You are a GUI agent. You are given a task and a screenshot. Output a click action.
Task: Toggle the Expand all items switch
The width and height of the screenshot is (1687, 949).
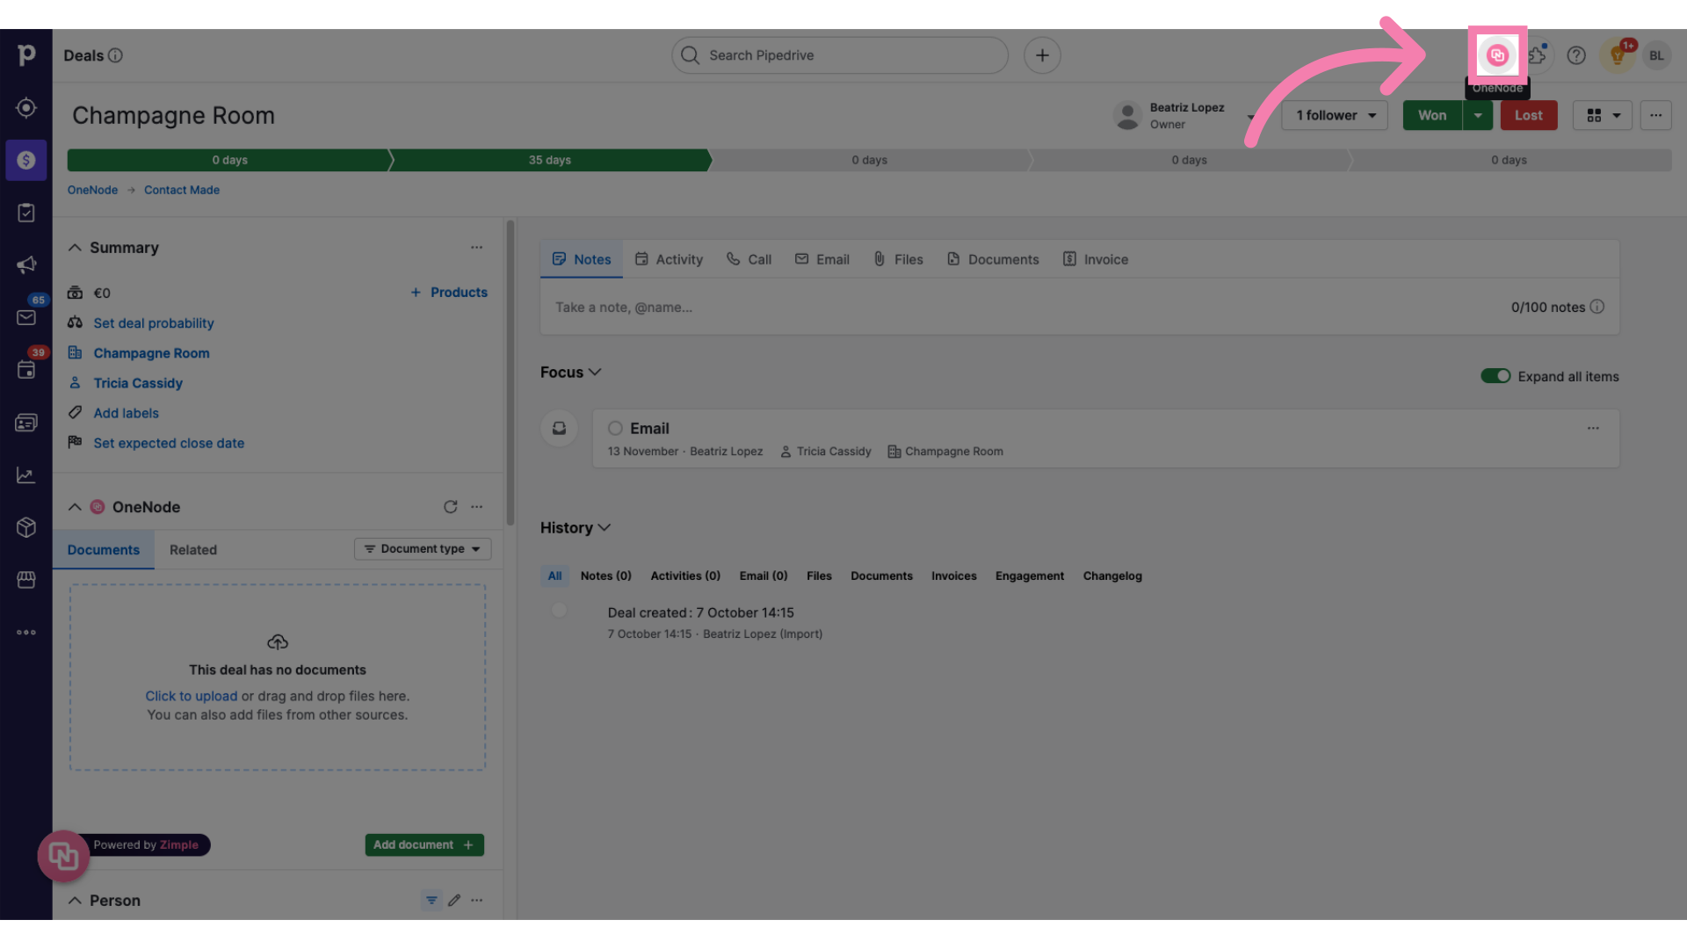[x=1495, y=375]
